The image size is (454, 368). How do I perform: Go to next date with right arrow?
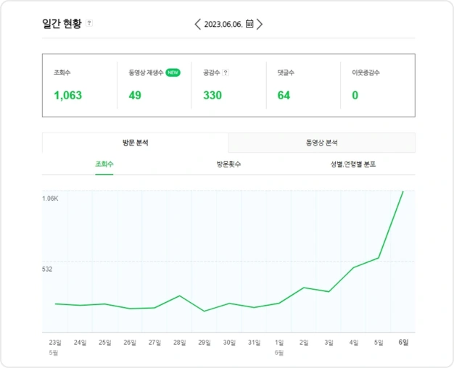(260, 24)
